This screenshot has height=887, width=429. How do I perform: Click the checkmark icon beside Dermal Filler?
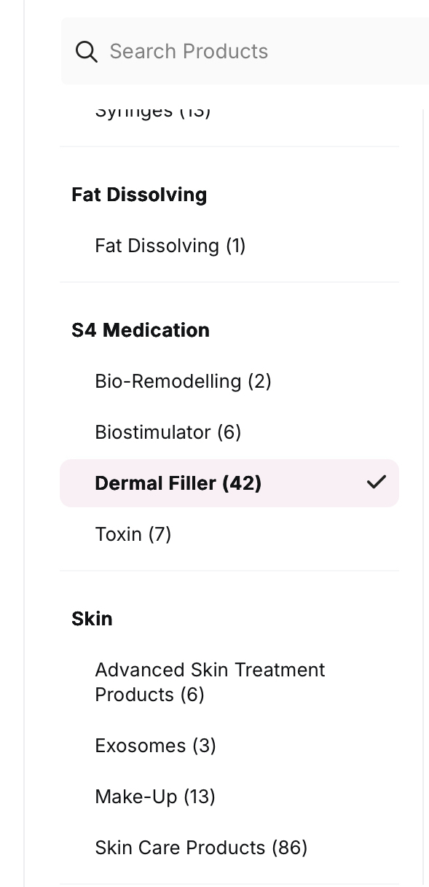coord(376,482)
